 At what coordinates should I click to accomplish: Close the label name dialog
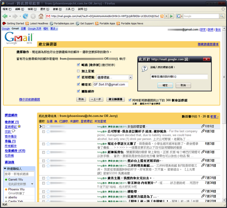(206, 59)
